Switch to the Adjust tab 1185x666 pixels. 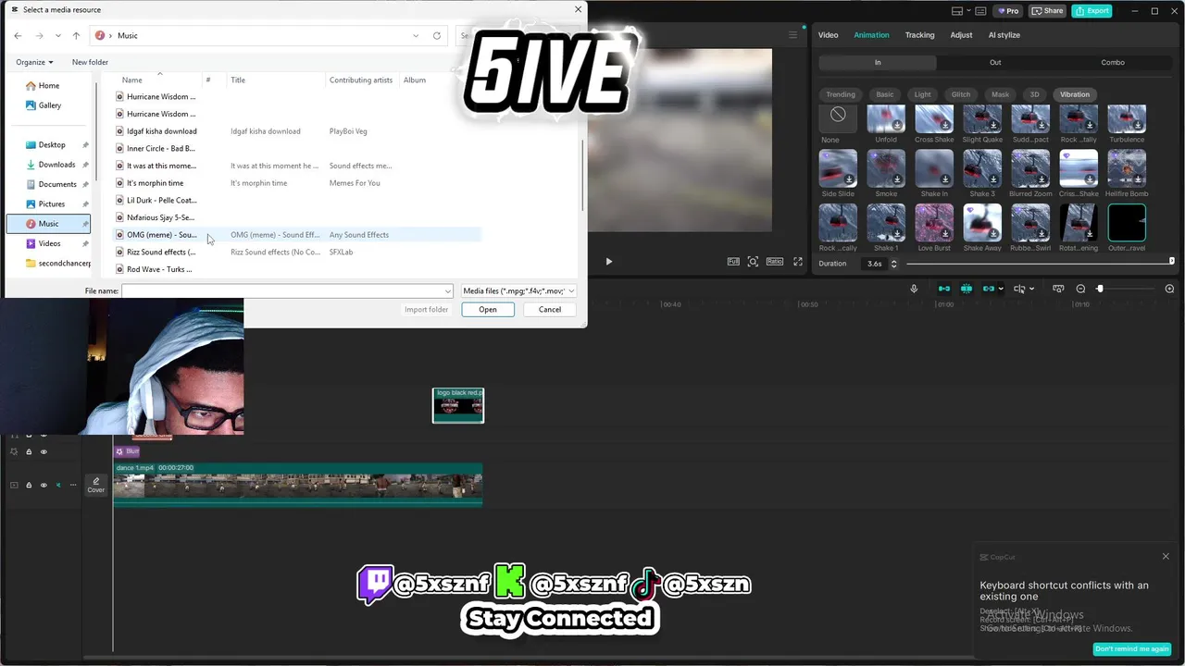click(x=961, y=35)
